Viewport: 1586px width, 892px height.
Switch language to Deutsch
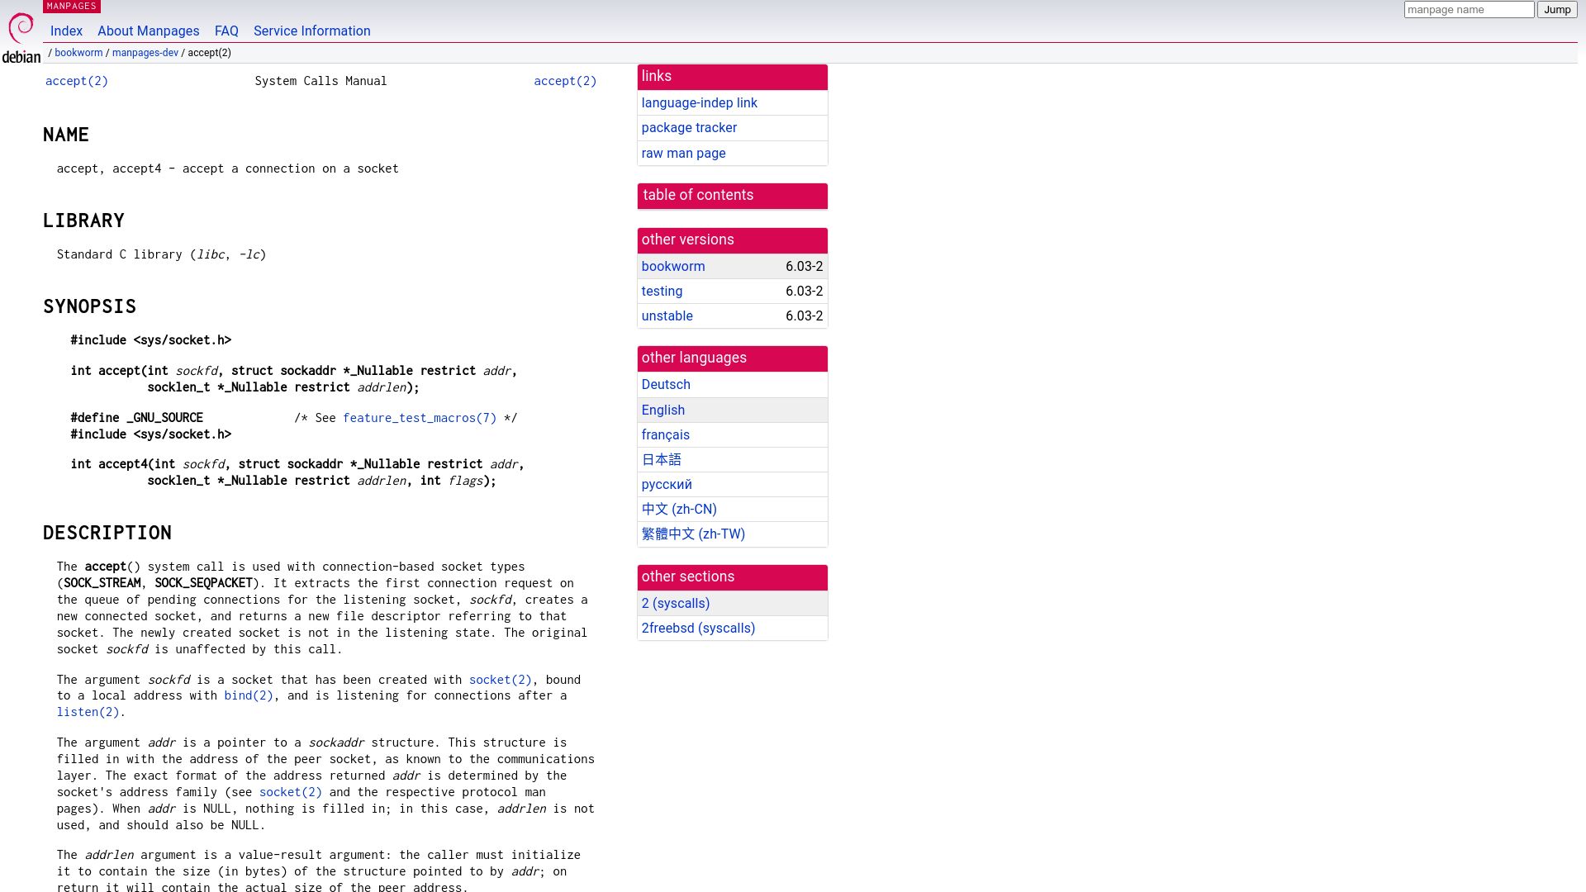666,385
